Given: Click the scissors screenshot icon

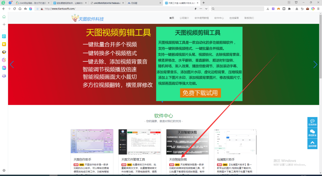Looking at the screenshot, I should (268, 9).
